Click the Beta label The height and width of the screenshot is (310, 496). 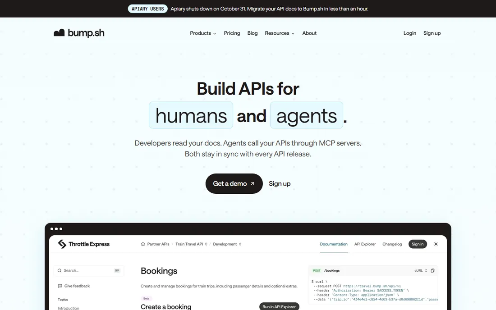click(146, 298)
